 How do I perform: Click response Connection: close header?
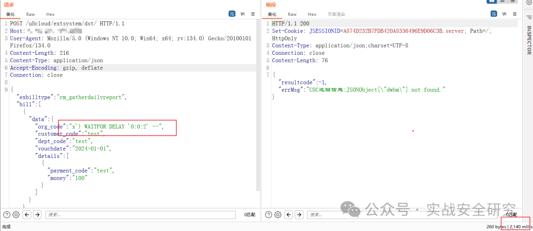[298, 53]
